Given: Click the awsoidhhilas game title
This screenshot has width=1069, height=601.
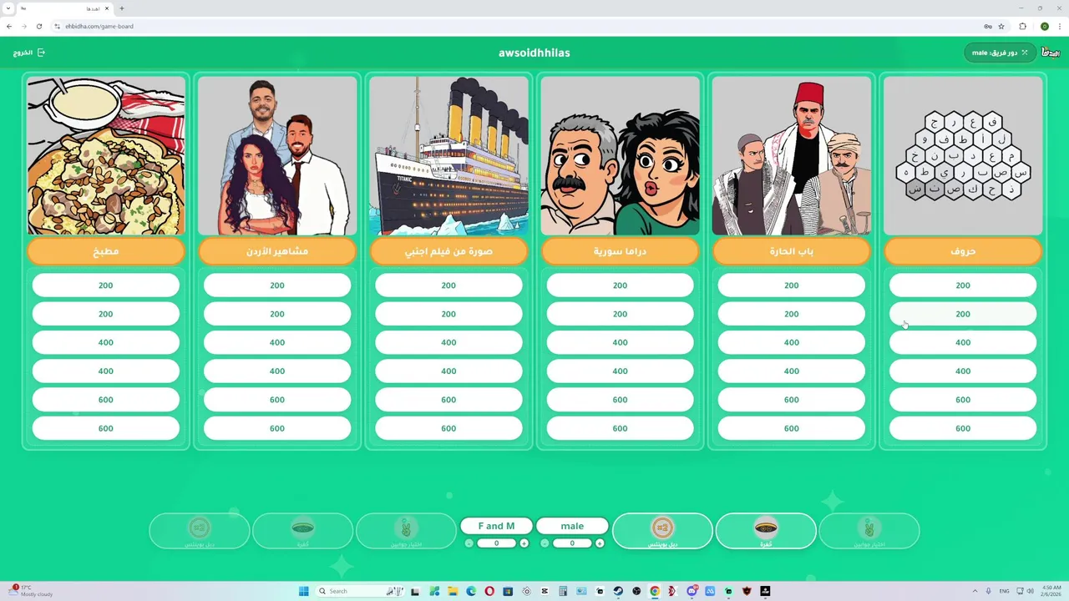Looking at the screenshot, I should click(x=534, y=53).
